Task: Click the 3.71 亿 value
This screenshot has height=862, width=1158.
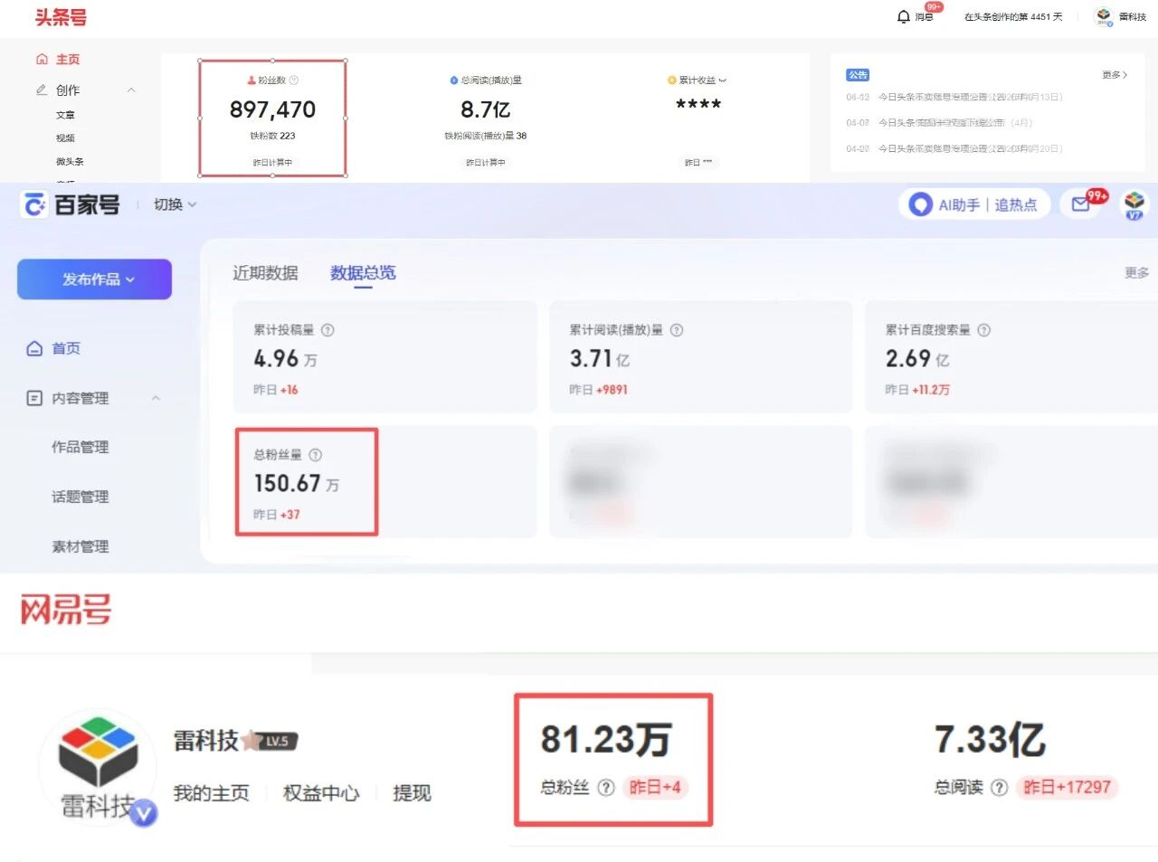Action: 599,359
